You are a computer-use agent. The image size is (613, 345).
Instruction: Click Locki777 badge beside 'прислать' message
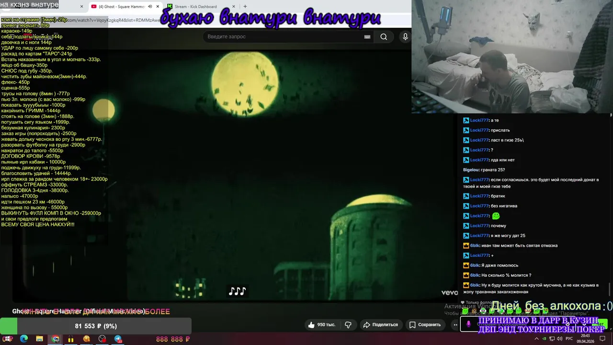(x=466, y=130)
